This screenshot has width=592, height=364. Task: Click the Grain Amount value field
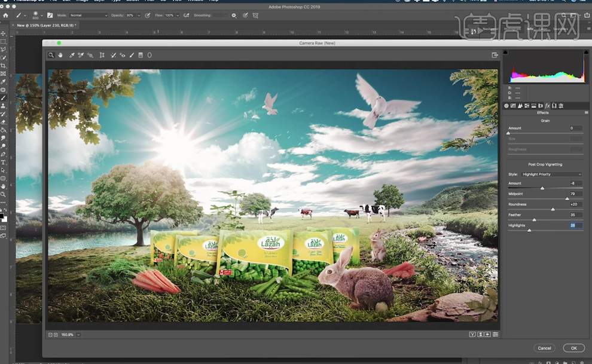(x=576, y=129)
